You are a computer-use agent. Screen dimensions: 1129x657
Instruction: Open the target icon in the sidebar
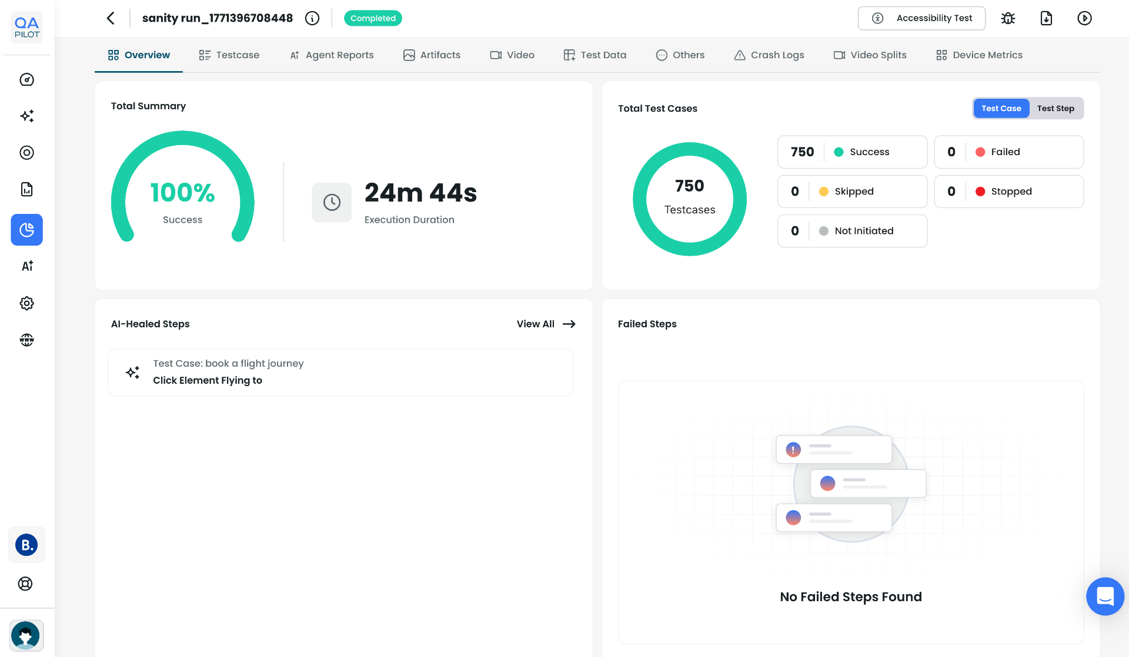coord(26,153)
